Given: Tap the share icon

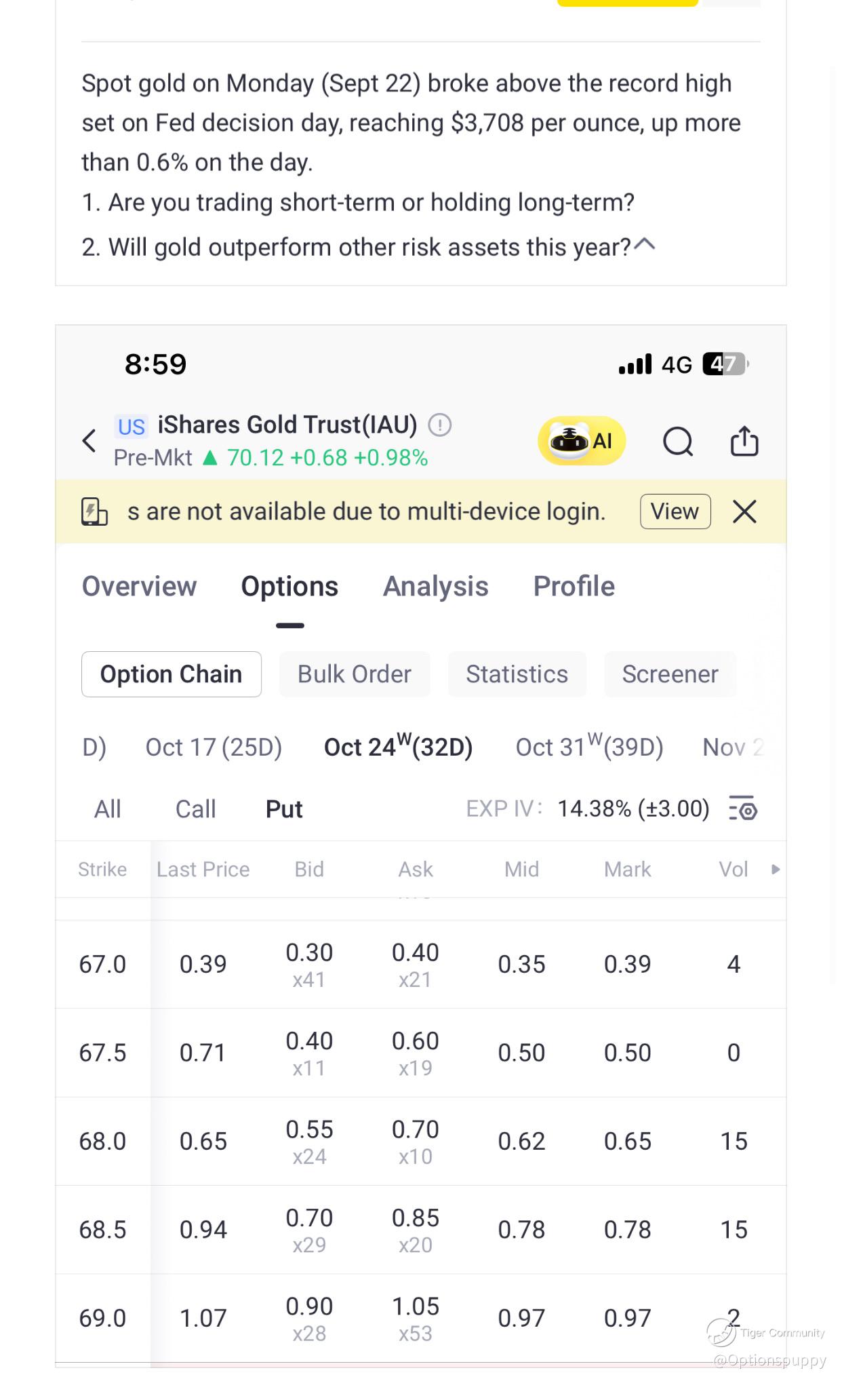Looking at the screenshot, I should pyautogui.click(x=744, y=441).
